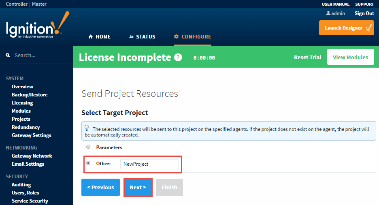Open Users, Roles in the sidebar

(x=26, y=193)
